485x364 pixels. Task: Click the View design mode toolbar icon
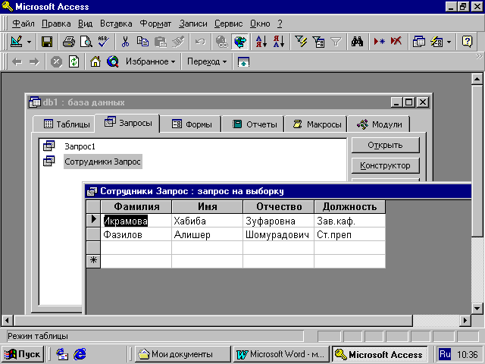17,42
